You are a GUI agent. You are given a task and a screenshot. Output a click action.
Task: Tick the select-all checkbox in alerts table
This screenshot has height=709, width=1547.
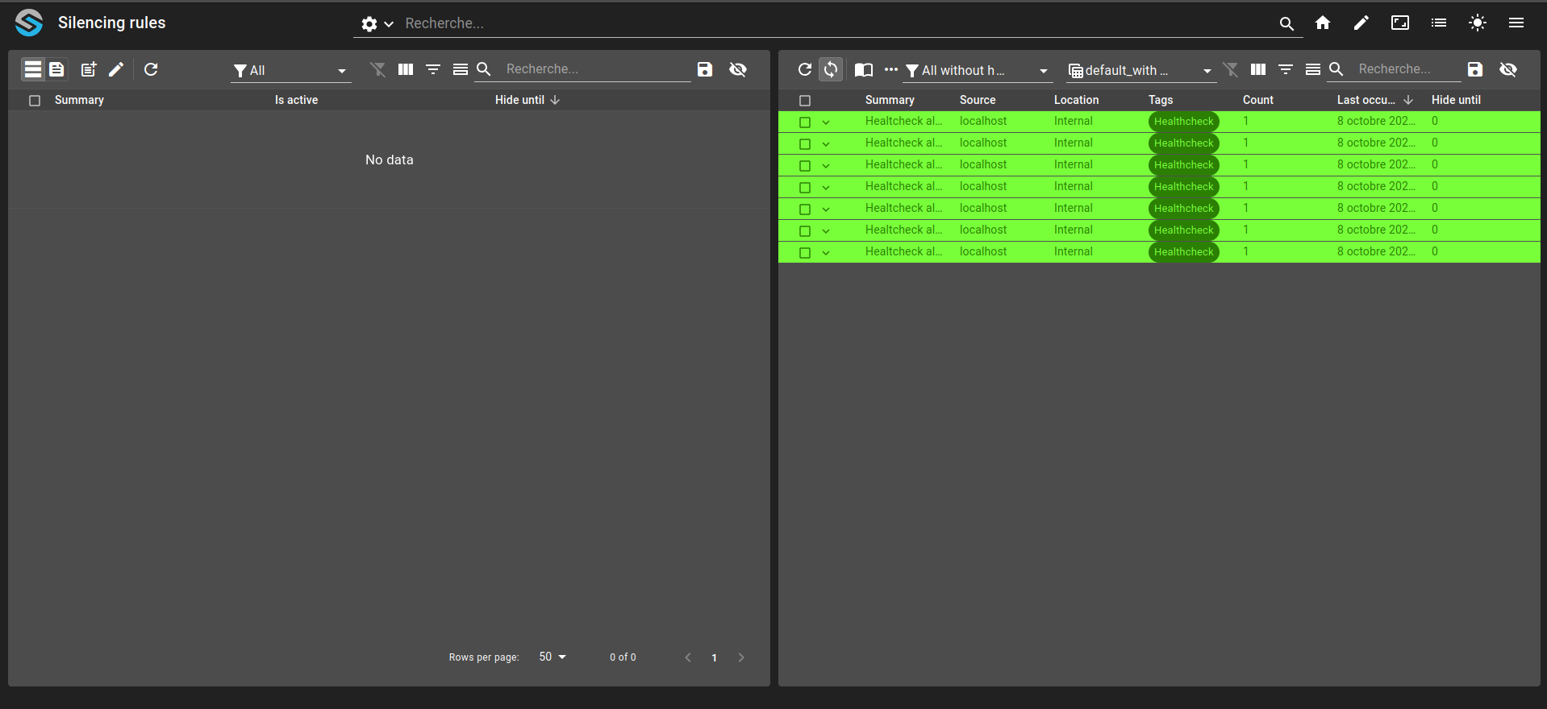point(805,101)
